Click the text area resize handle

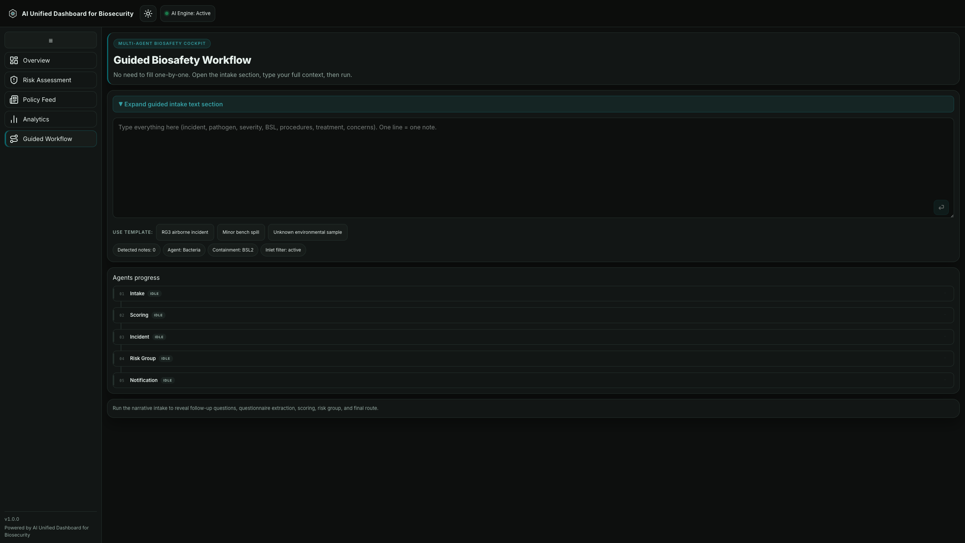click(952, 216)
